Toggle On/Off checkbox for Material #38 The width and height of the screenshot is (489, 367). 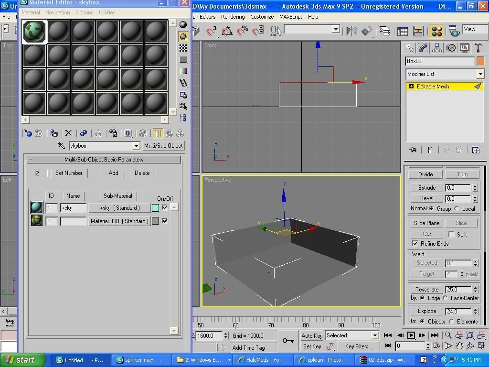pos(165,221)
